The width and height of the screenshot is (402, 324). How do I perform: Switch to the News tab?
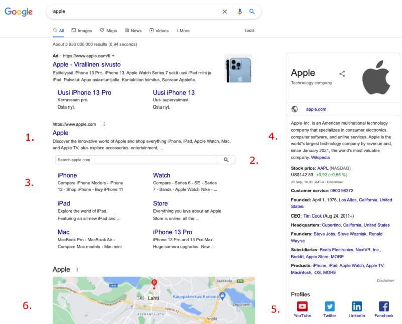pos(133,31)
